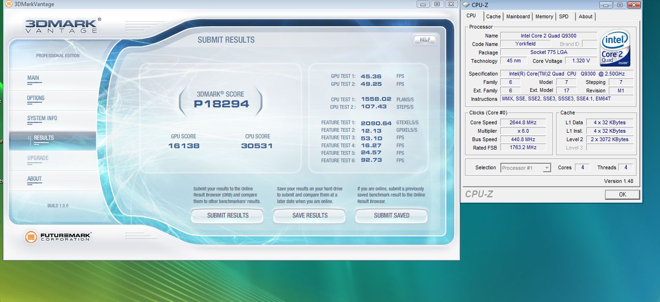Image resolution: width=660 pixels, height=302 pixels.
Task: Open the Options section in sidebar
Action: (x=36, y=98)
